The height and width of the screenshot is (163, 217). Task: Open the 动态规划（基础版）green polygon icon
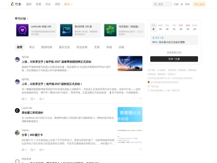pyautogui.click(x=110, y=30)
